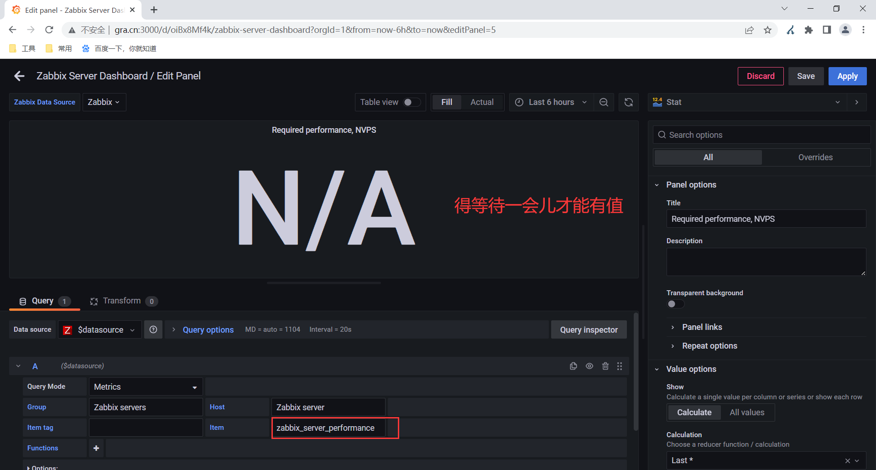Select the All options tab

click(x=708, y=157)
